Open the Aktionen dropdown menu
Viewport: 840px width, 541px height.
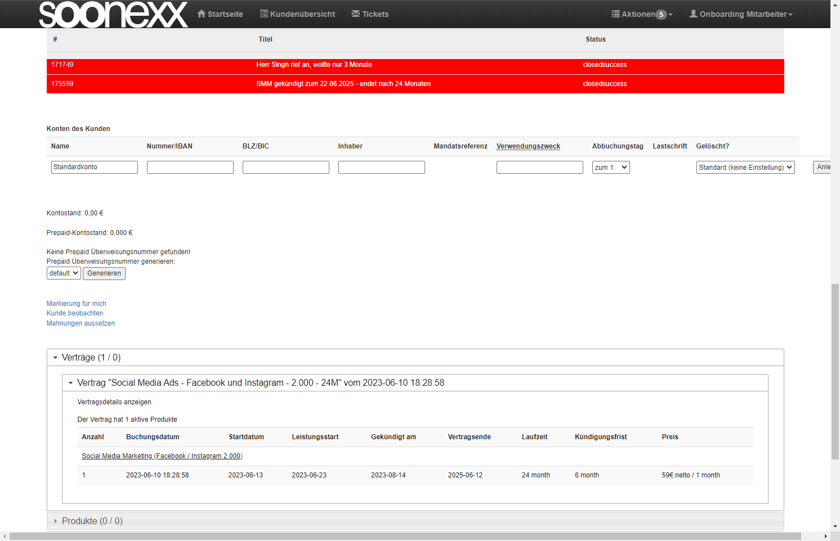(x=642, y=14)
